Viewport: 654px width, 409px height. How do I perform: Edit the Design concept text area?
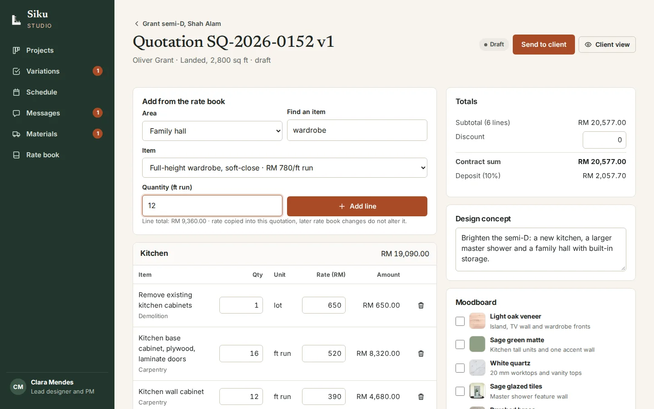coord(541,249)
